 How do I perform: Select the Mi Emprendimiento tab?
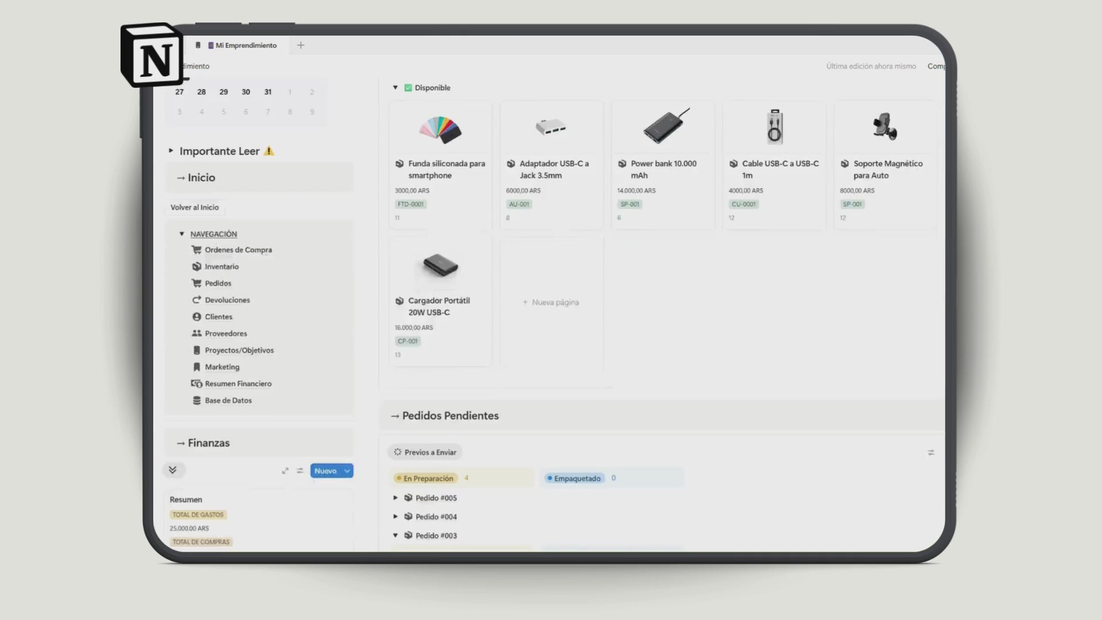point(242,45)
